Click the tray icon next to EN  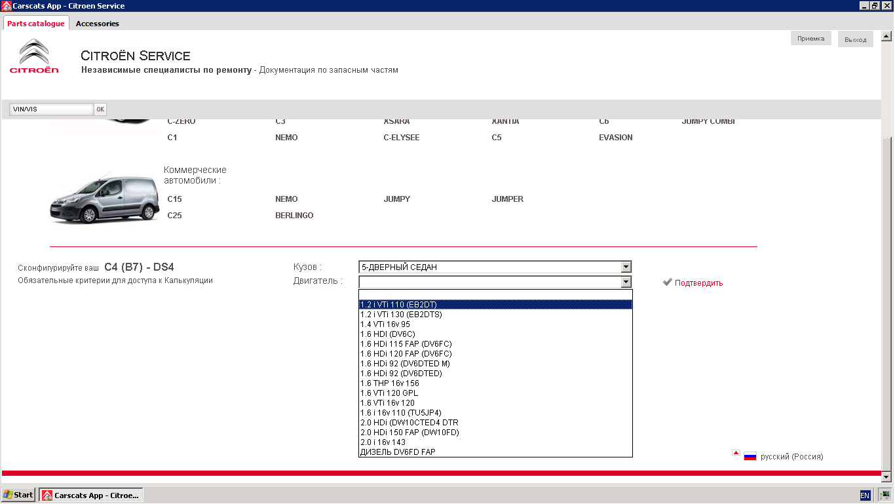pyautogui.click(x=885, y=495)
